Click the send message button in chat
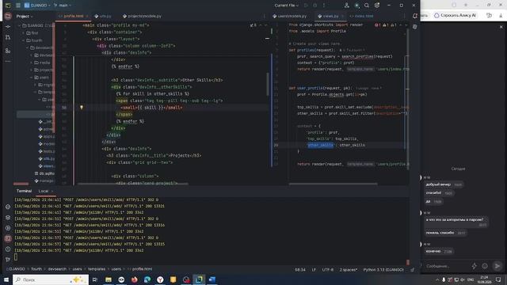Screen dimensions: 507x285 (x=497, y=266)
